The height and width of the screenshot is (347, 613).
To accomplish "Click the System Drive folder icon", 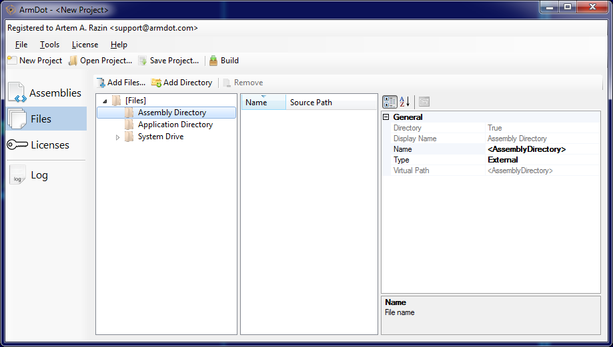I will coord(129,137).
